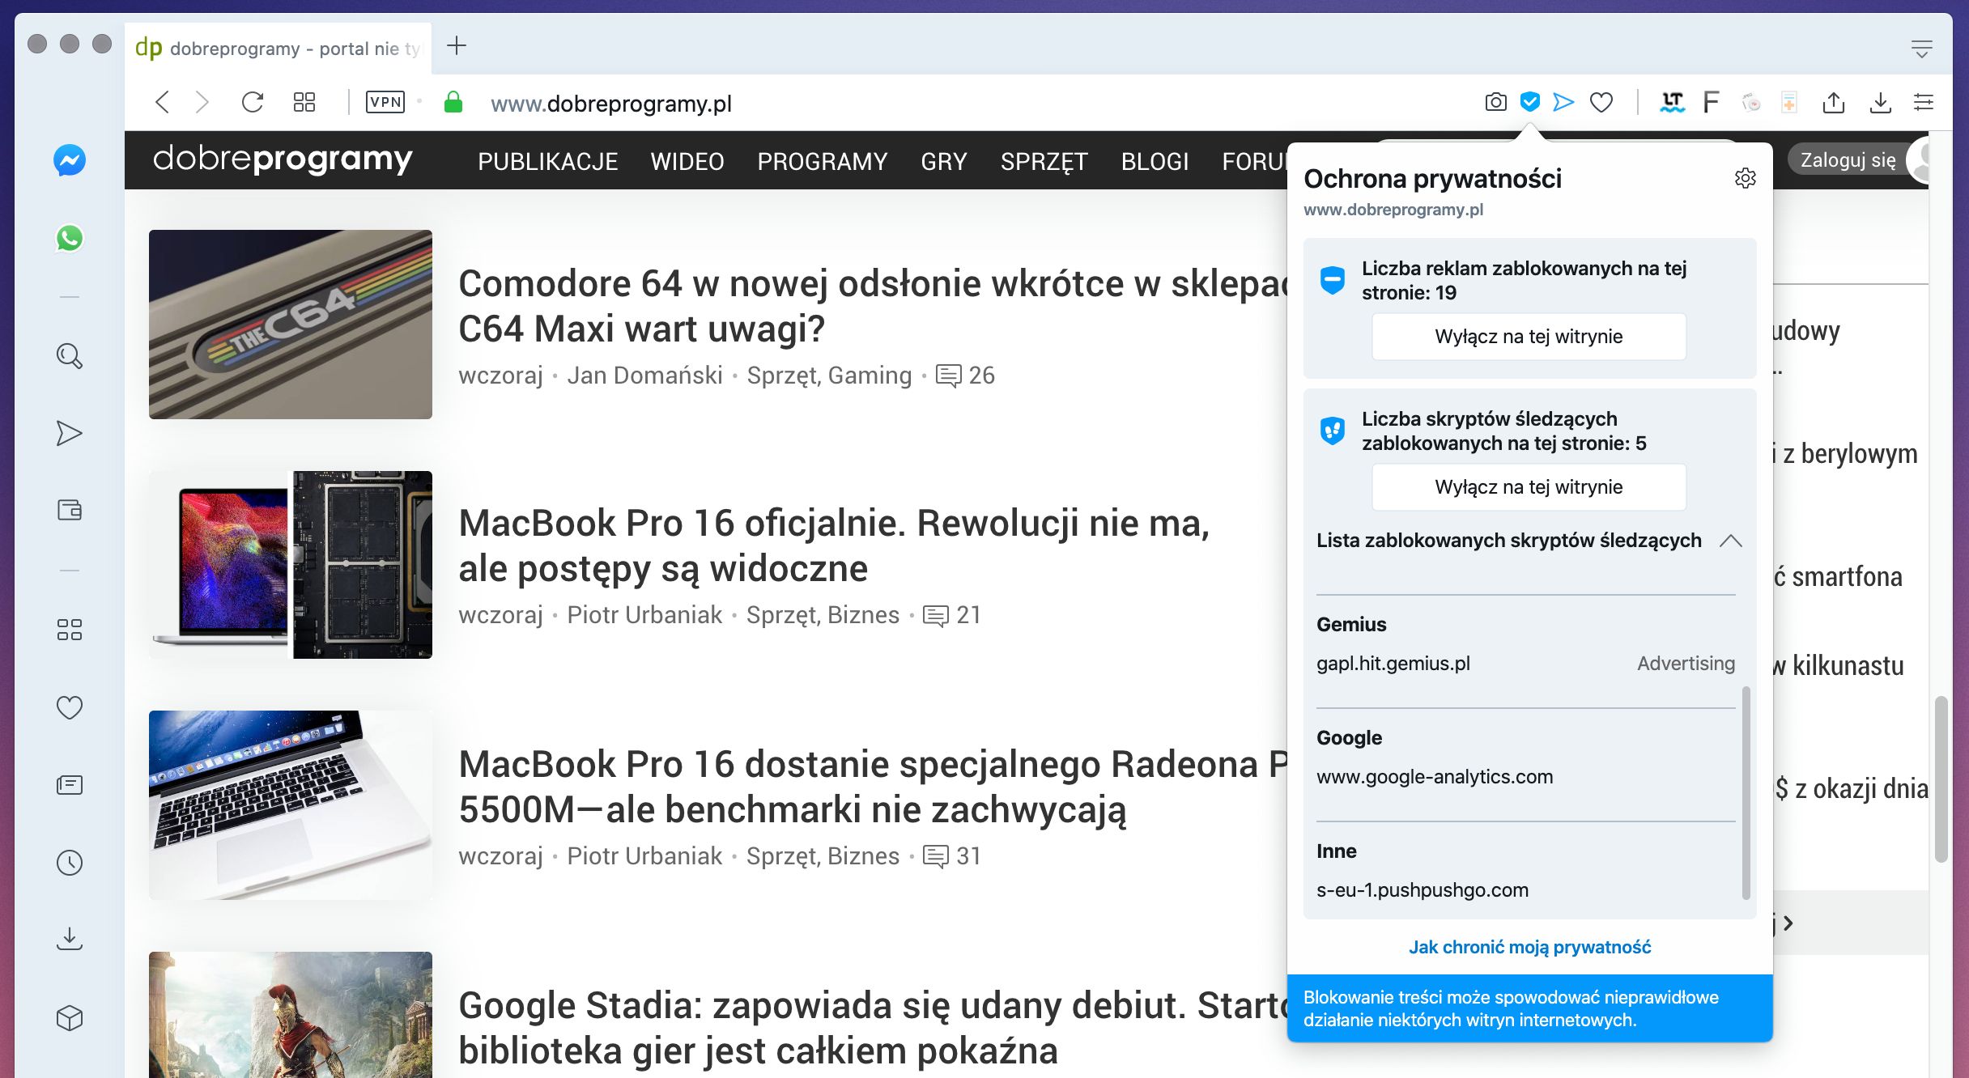The image size is (1969, 1078).
Task: Open crypto wallet sidebar icon
Action: (x=70, y=510)
